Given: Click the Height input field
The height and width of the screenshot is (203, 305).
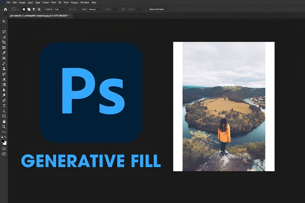Looking at the screenshot, I should pyautogui.click(x=139, y=9).
